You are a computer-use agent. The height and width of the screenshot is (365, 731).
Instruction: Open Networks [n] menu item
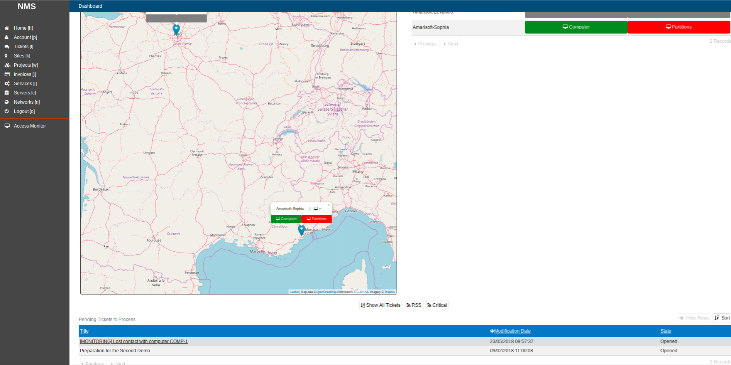(x=27, y=102)
